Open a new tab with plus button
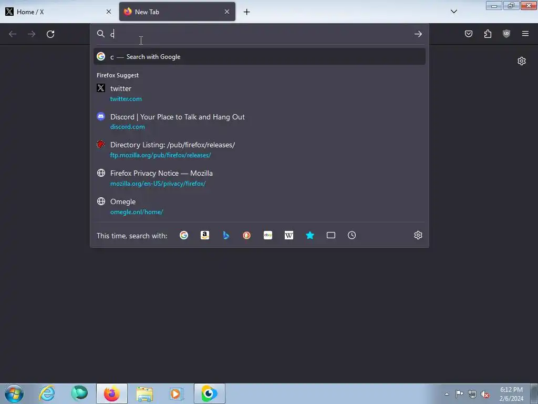The height and width of the screenshot is (404, 538). pyautogui.click(x=247, y=12)
